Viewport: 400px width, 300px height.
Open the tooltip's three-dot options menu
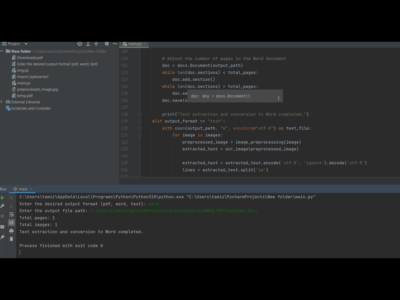pos(279,98)
